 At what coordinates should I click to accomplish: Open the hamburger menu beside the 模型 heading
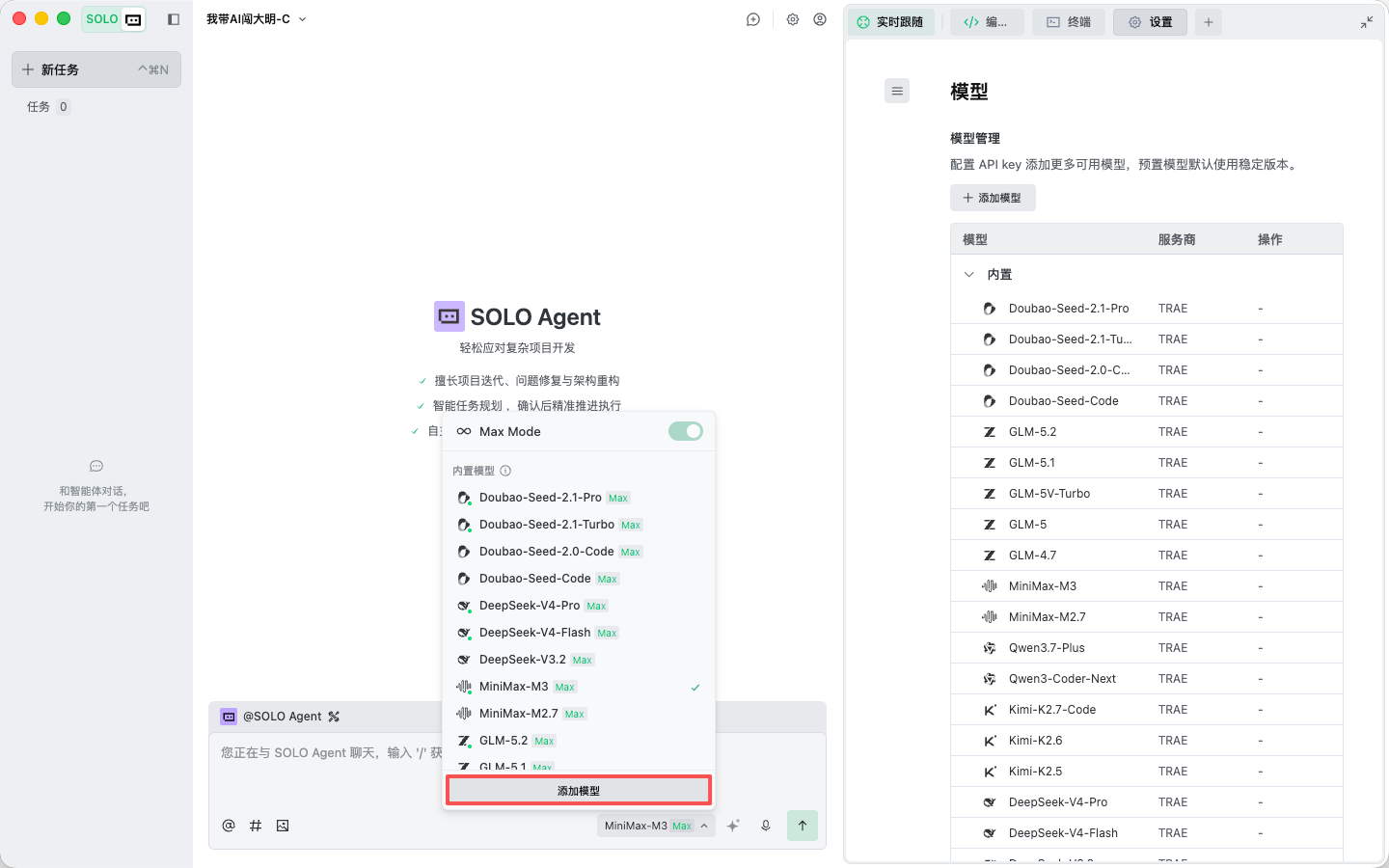(897, 91)
